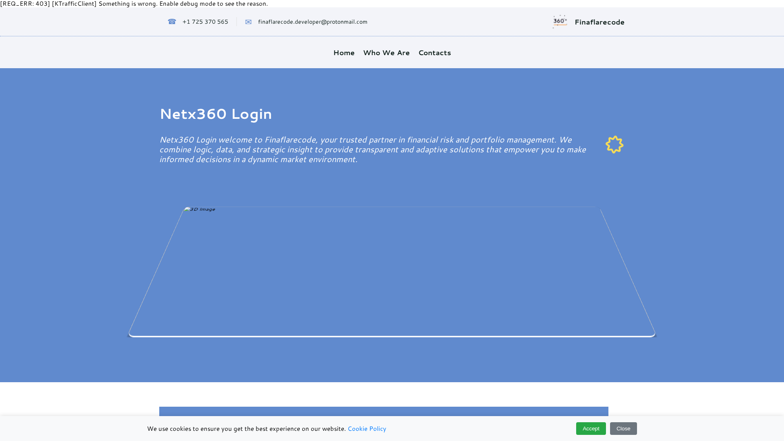Image resolution: width=784 pixels, height=441 pixels.
Task: Click the cookie notice message text
Action: click(247, 428)
